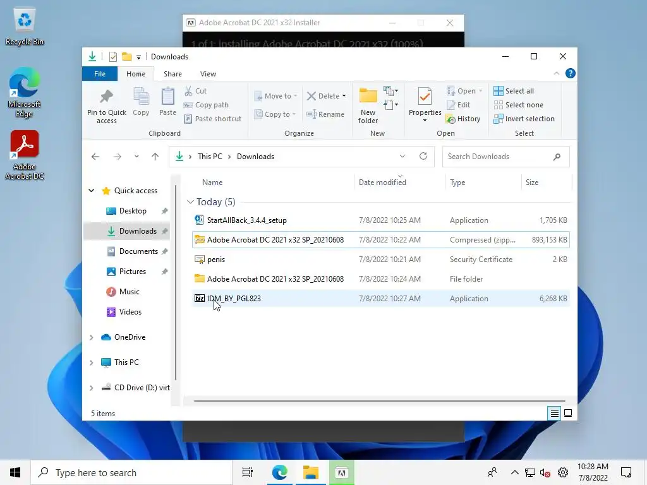647x485 pixels.
Task: Click the Refresh button in address bar
Action: [x=423, y=157]
